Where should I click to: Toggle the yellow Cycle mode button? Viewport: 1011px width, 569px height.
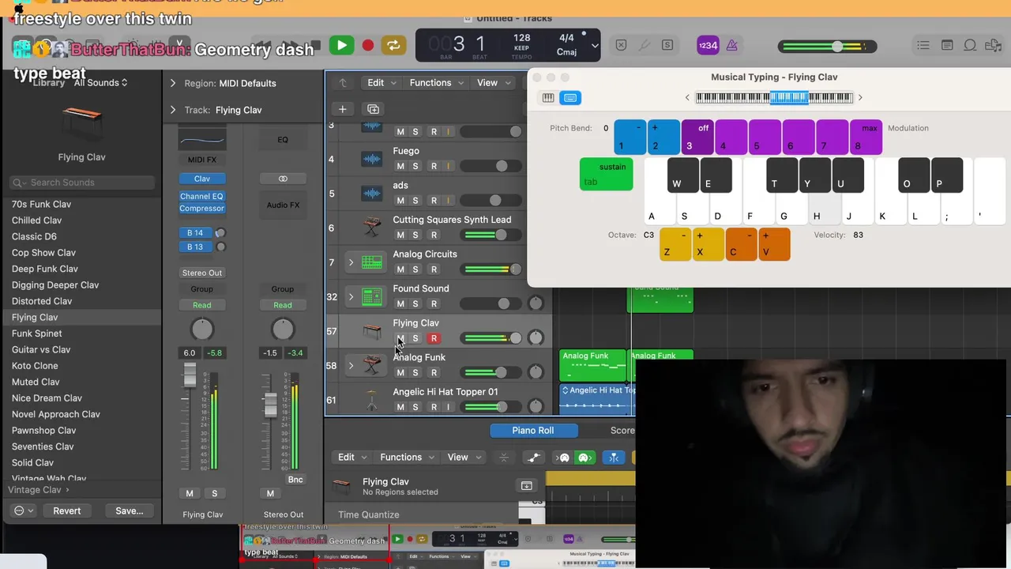tap(393, 46)
